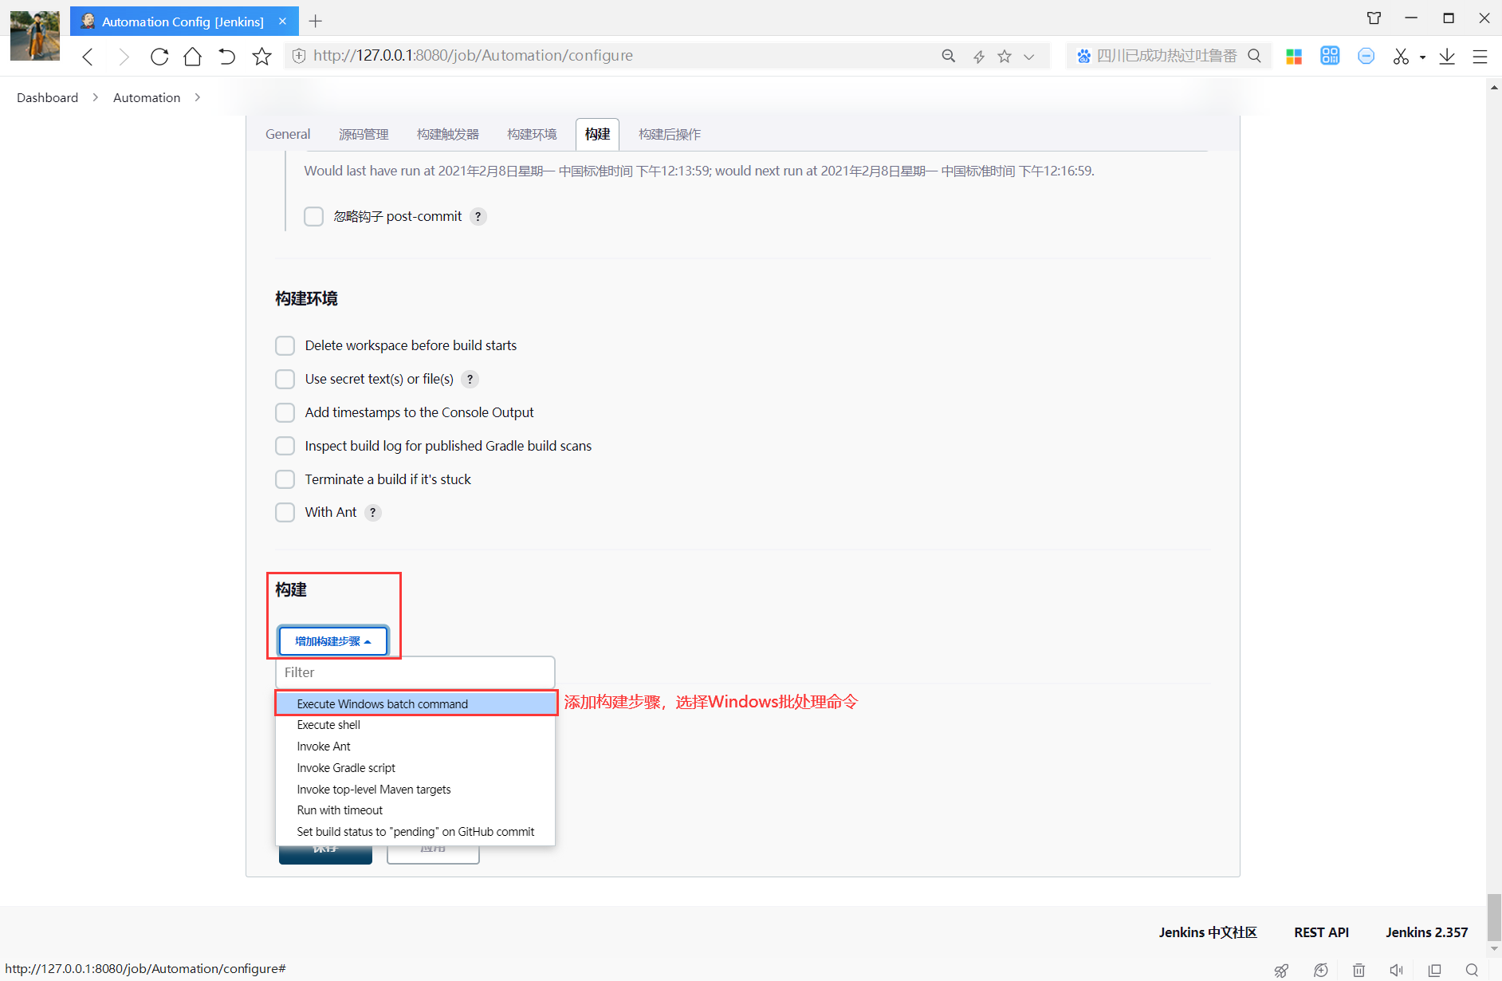Open the colorful four-square apps icon

(x=1294, y=56)
